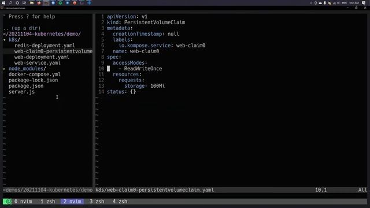Click the 'requests:' key
This screenshot has height=208, width=370.
coord(131,80)
